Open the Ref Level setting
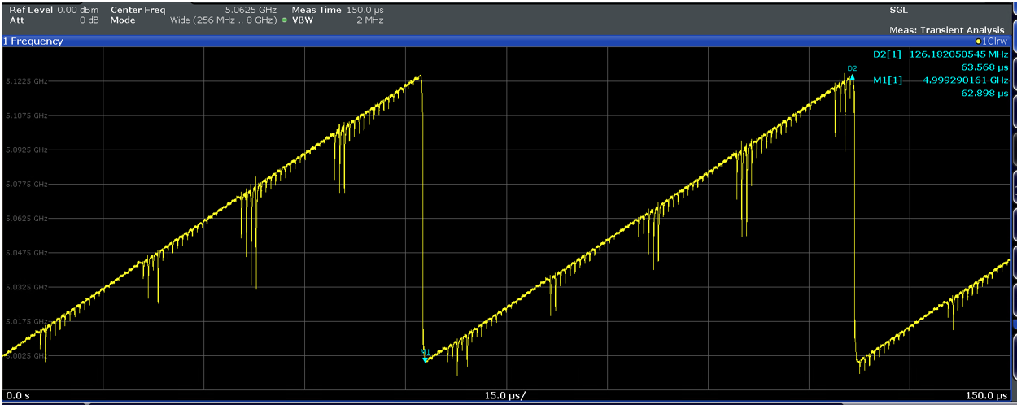The image size is (1017, 409). pos(53,10)
